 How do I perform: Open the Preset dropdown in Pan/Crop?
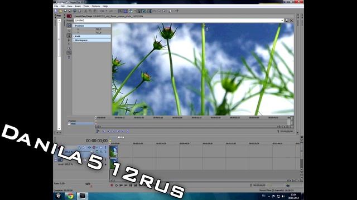[282, 21]
